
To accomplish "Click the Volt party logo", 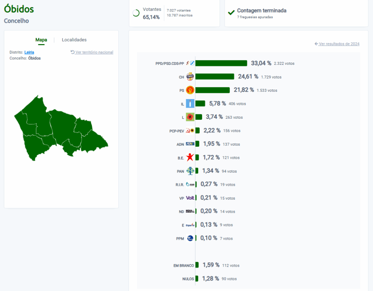I will pos(190,198).
